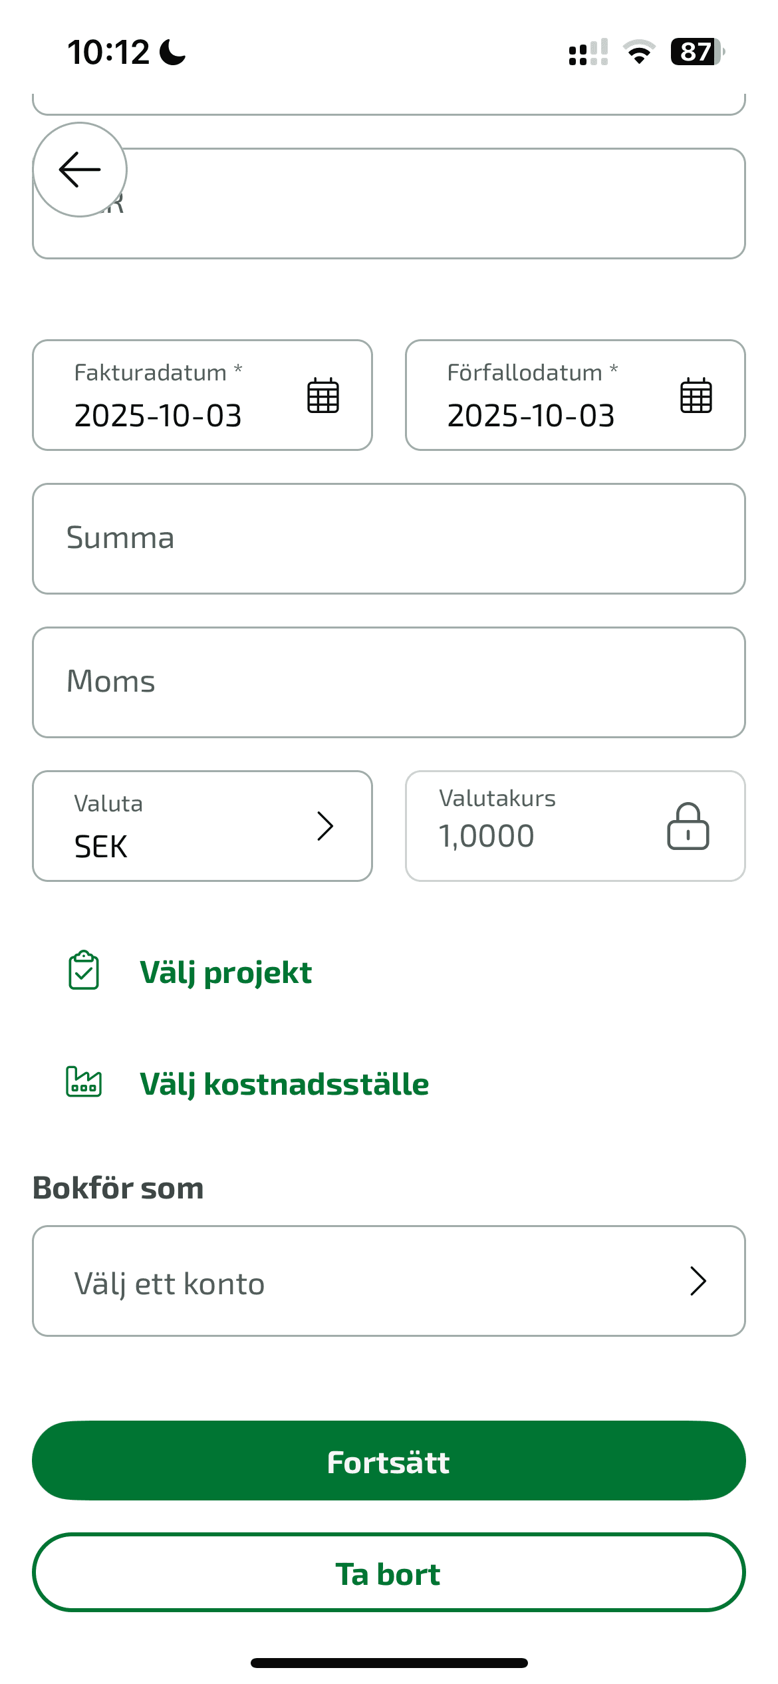Click the Välj projekt link
Screen dimensions: 778x1684
[x=226, y=972]
